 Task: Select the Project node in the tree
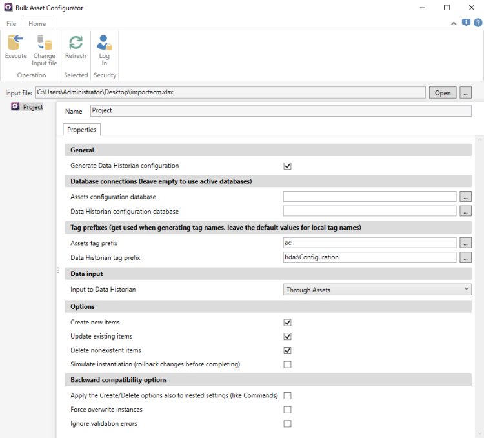coord(32,107)
